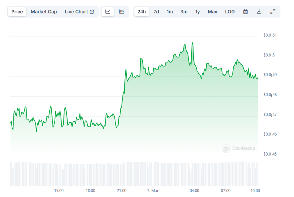Click the price peak near 04:00

[193, 42]
